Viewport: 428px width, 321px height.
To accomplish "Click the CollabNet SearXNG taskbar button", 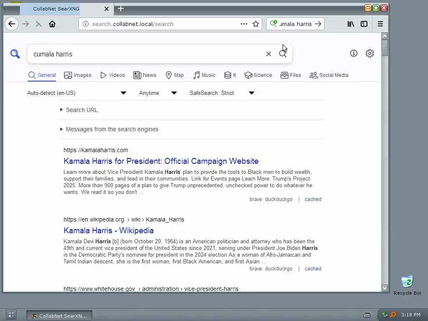I will [59, 316].
